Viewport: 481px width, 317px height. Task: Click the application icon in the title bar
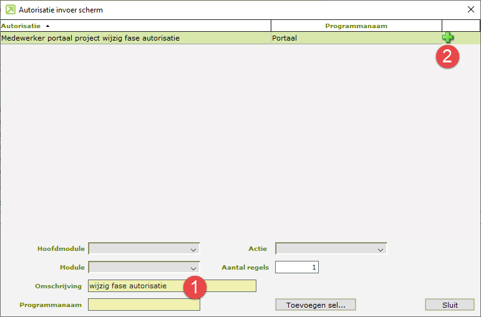(10, 9)
